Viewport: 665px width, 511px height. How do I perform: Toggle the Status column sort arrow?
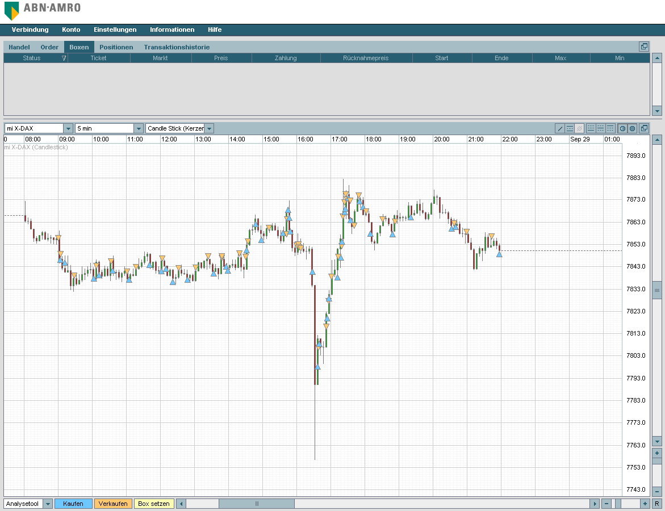point(64,58)
